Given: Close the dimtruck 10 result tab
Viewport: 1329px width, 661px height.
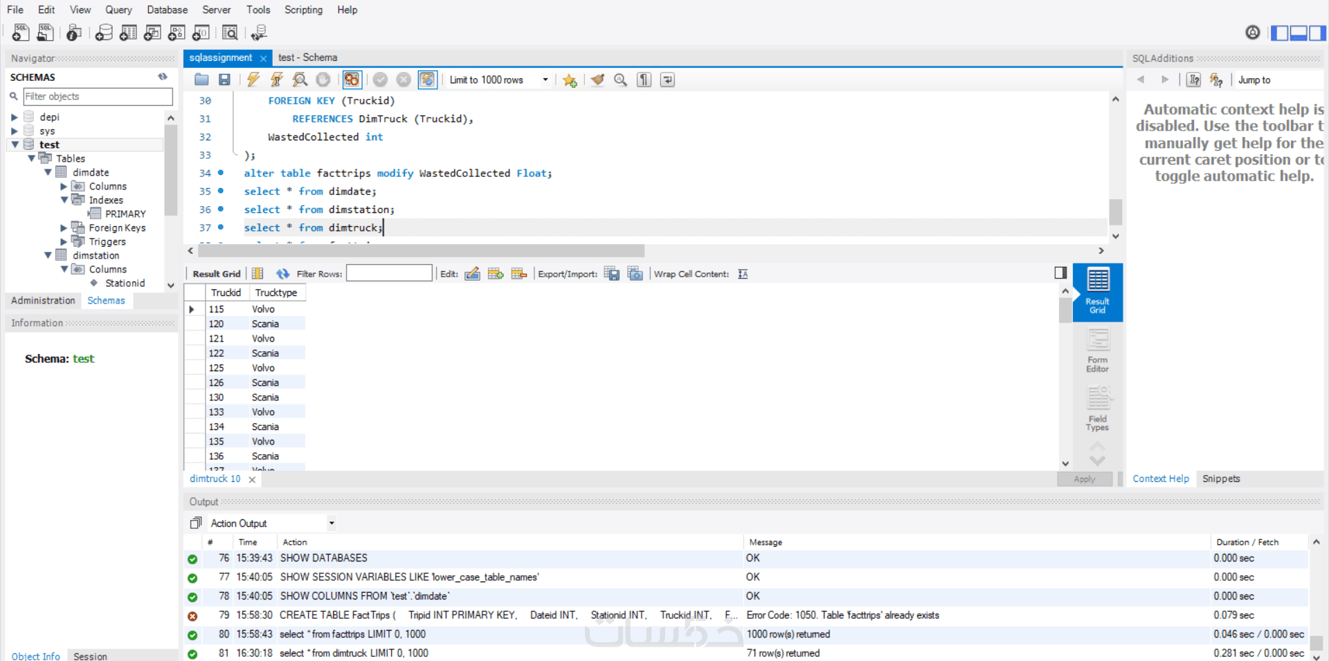Looking at the screenshot, I should click(252, 479).
